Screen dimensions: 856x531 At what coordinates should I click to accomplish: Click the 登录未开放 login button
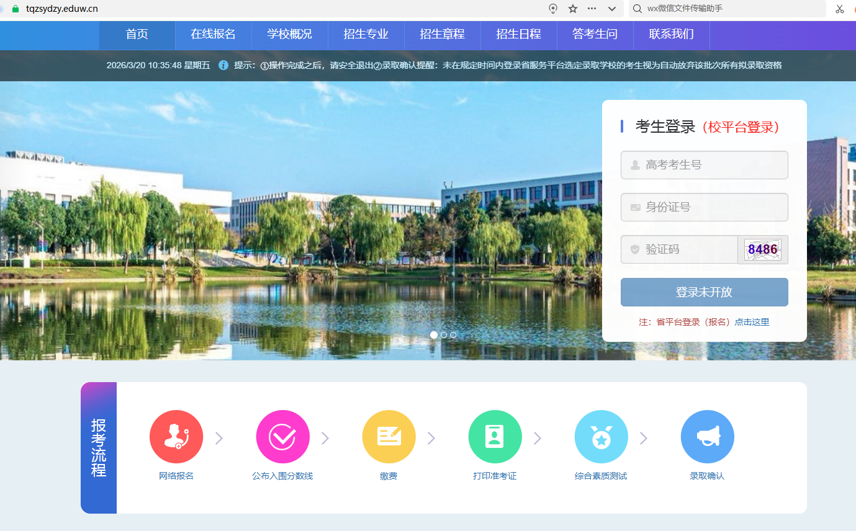tap(704, 292)
